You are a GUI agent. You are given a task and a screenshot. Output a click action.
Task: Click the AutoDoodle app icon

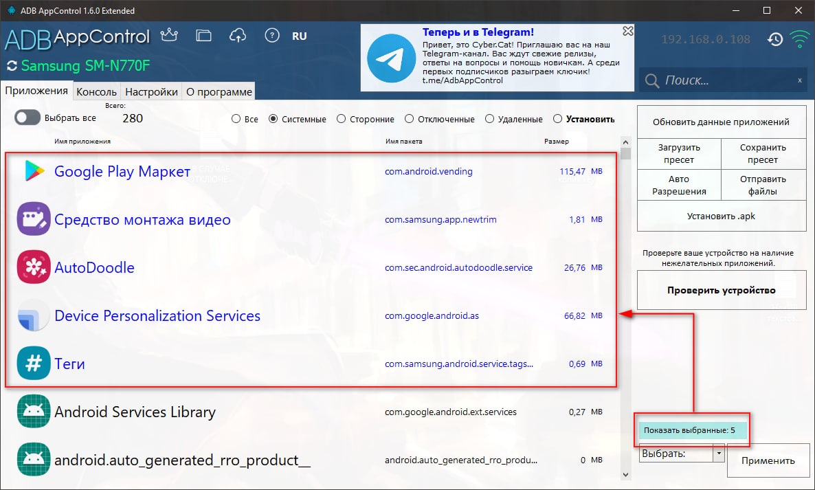34,267
